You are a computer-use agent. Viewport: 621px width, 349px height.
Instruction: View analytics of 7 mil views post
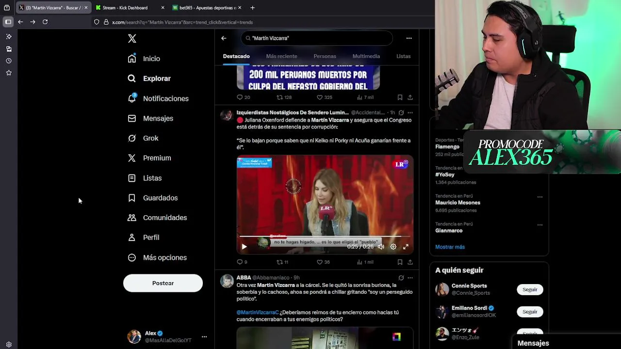pos(365,97)
